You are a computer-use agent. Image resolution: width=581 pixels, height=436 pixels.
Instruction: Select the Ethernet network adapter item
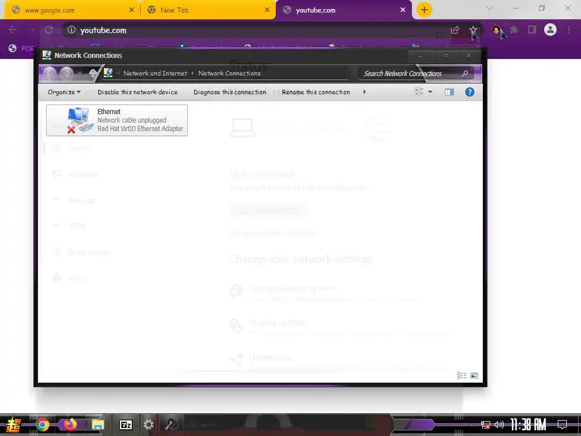[117, 120]
